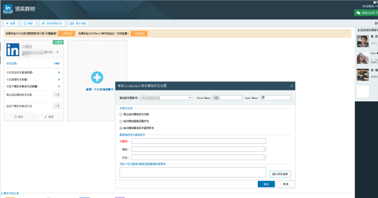
Task: Click the cancel button in dialog
Action: point(286,184)
